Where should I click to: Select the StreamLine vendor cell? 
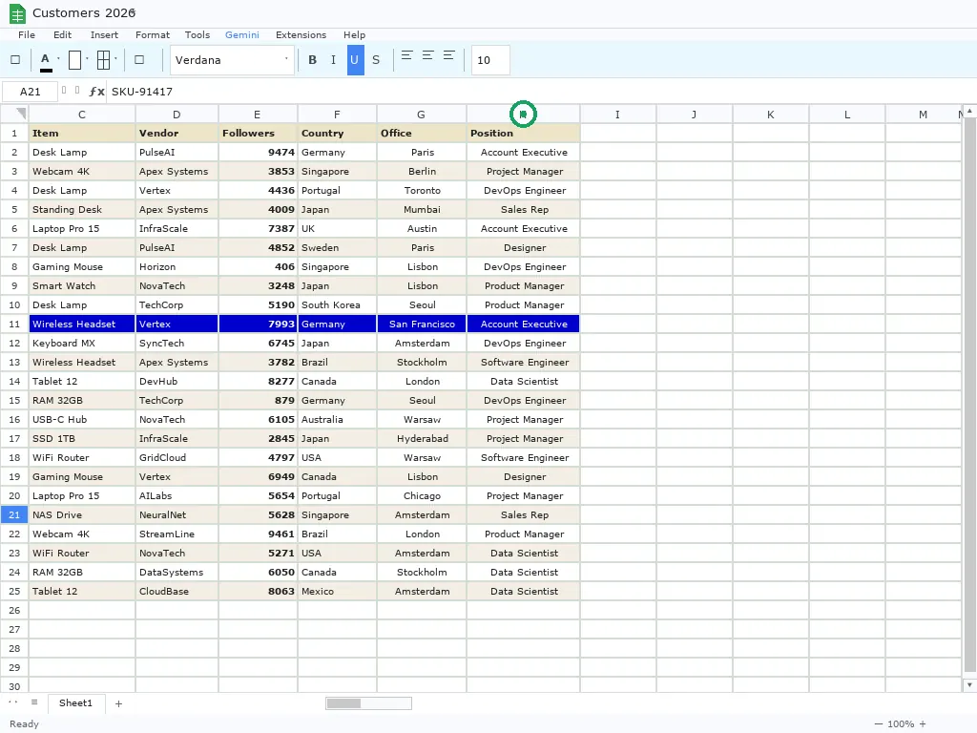click(177, 534)
